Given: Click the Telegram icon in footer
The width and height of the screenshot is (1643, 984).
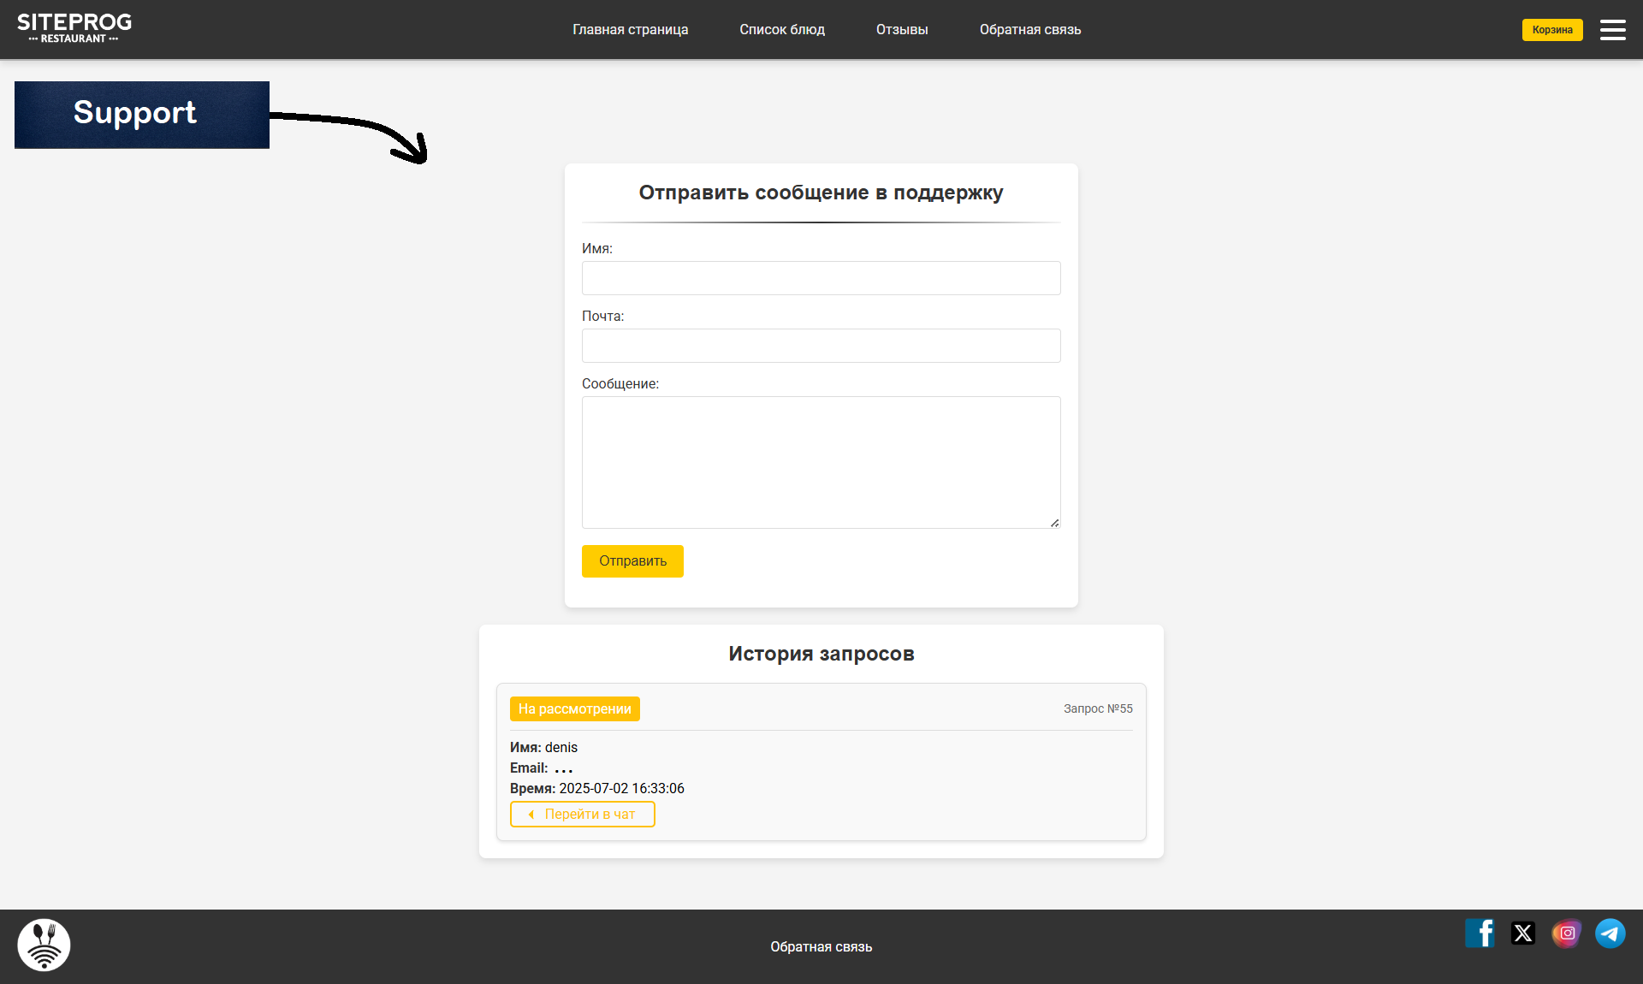Looking at the screenshot, I should (1610, 933).
